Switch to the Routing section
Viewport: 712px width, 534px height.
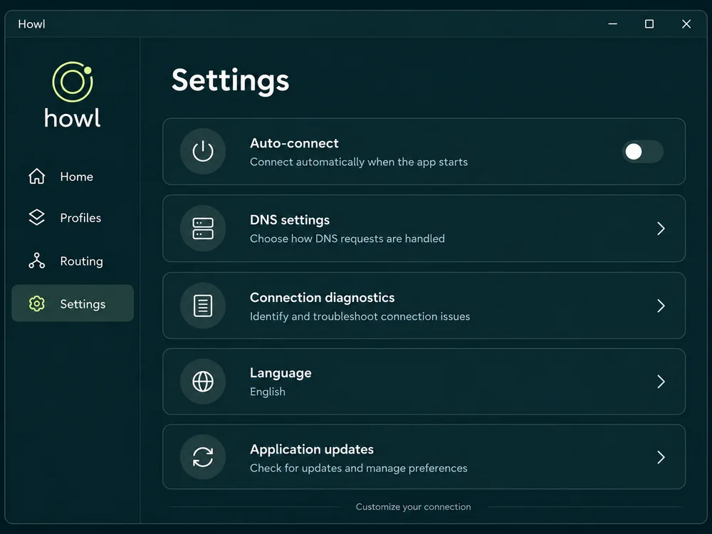(x=73, y=261)
